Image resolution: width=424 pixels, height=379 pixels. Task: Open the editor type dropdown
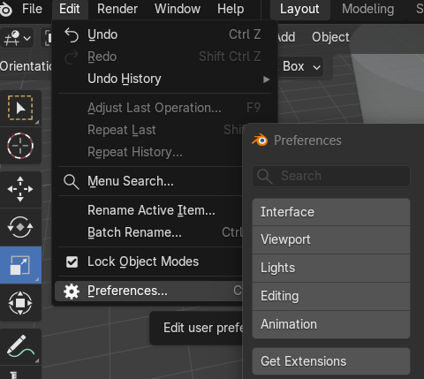pyautogui.click(x=17, y=38)
